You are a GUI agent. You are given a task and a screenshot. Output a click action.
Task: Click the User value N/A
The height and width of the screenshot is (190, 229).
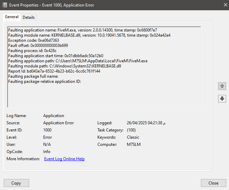point(47,144)
